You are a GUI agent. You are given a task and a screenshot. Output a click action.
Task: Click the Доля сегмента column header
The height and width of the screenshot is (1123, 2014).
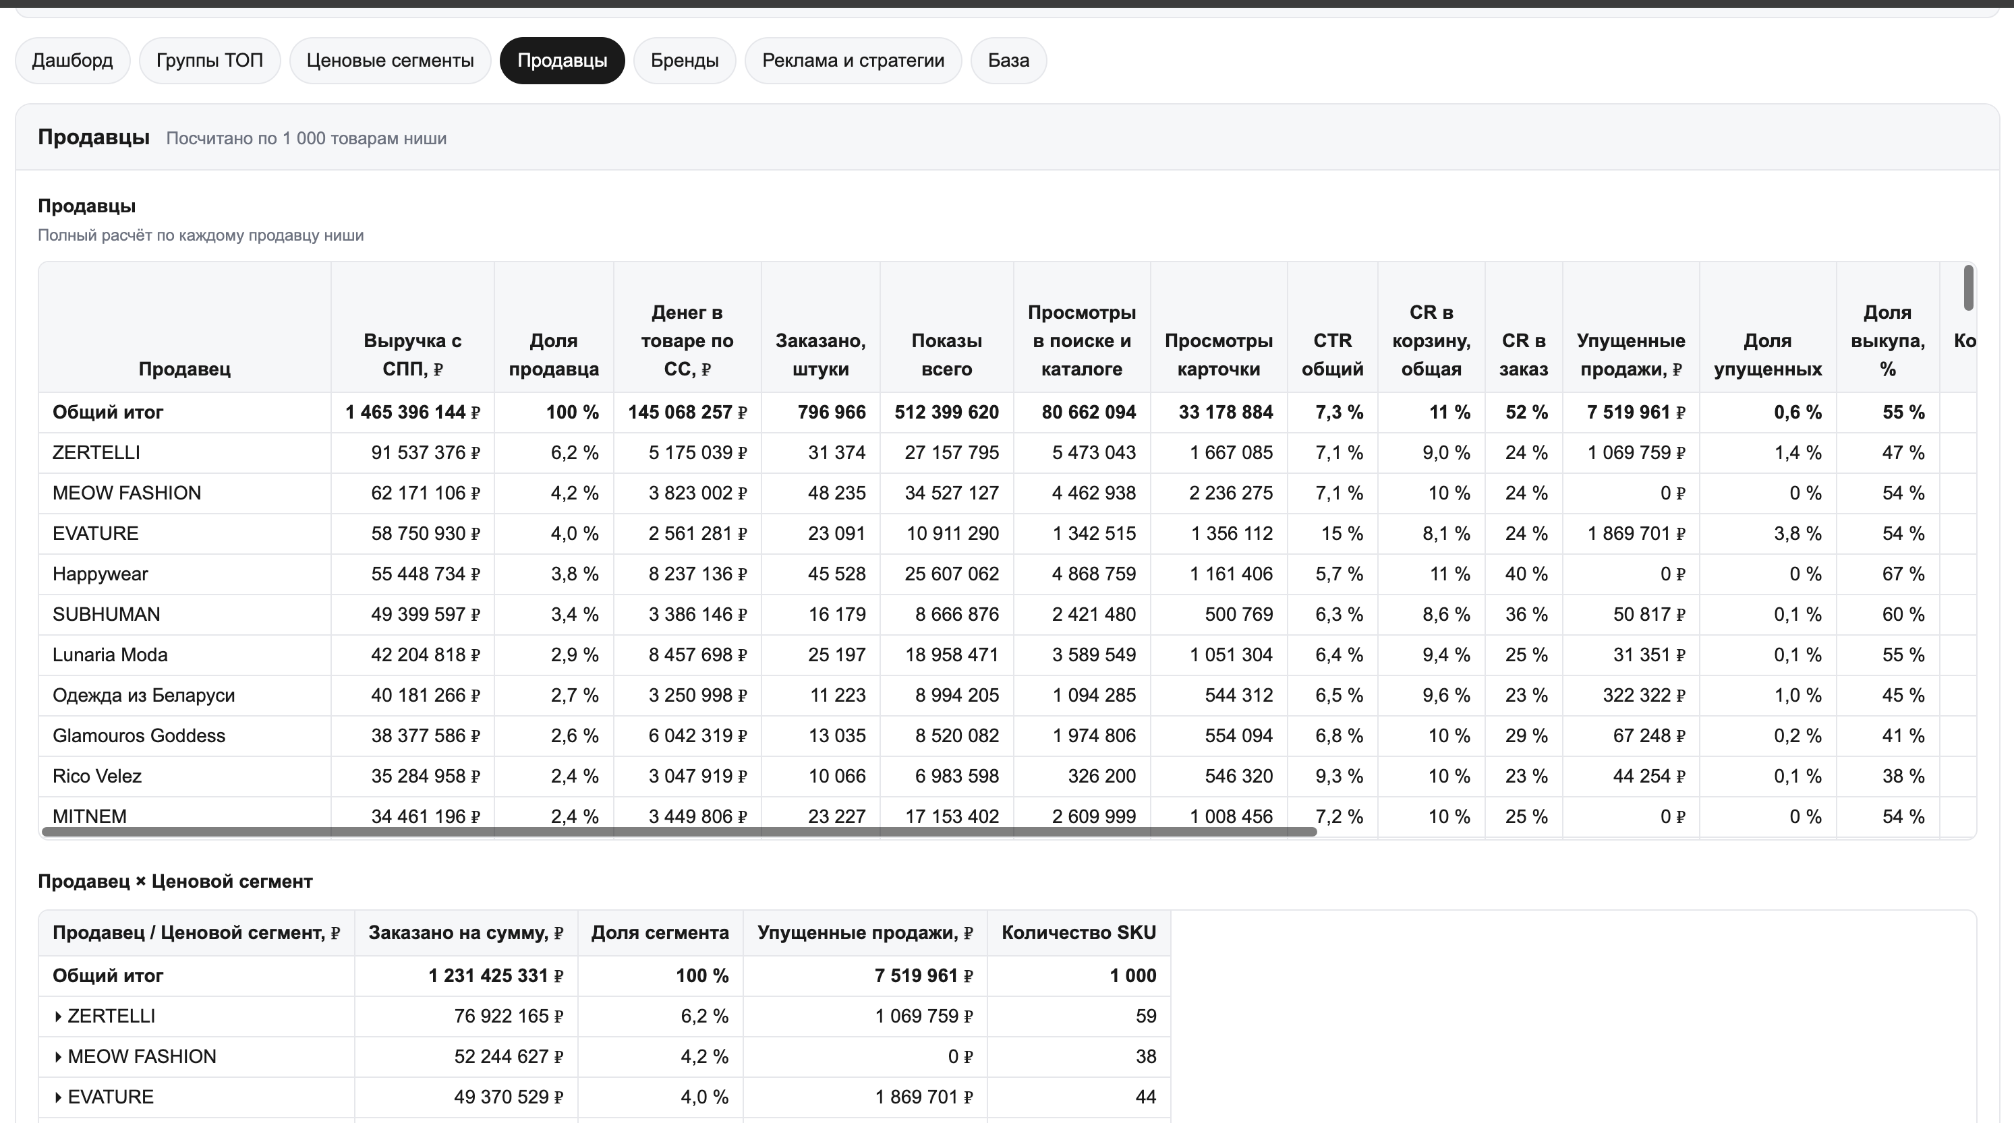[660, 932]
